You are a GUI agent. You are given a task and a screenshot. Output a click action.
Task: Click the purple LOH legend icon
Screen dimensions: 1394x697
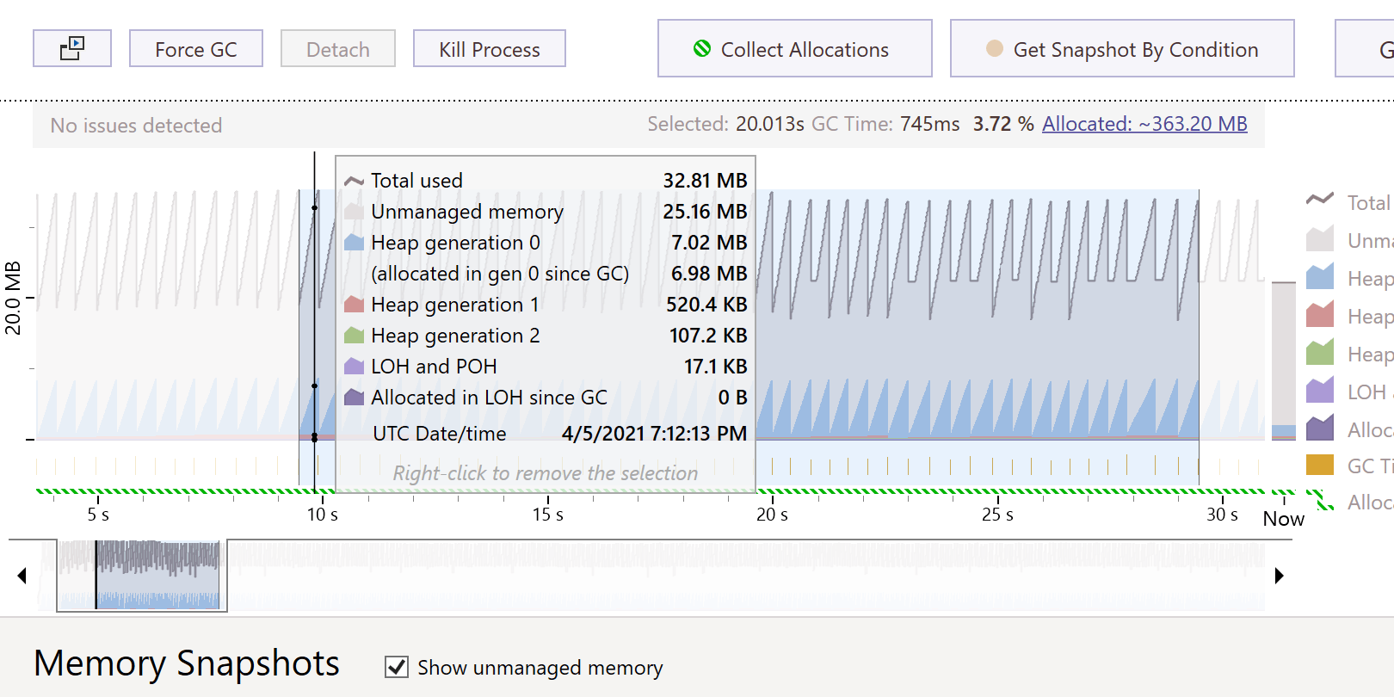(1320, 392)
